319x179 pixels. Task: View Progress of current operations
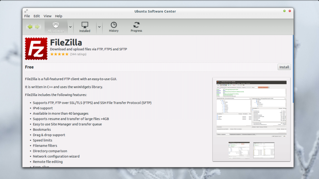tap(136, 27)
